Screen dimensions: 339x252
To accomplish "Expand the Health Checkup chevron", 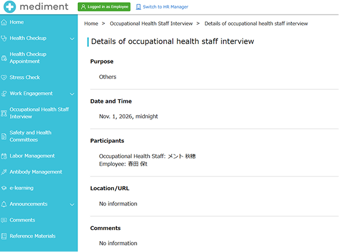I will [x=72, y=39].
